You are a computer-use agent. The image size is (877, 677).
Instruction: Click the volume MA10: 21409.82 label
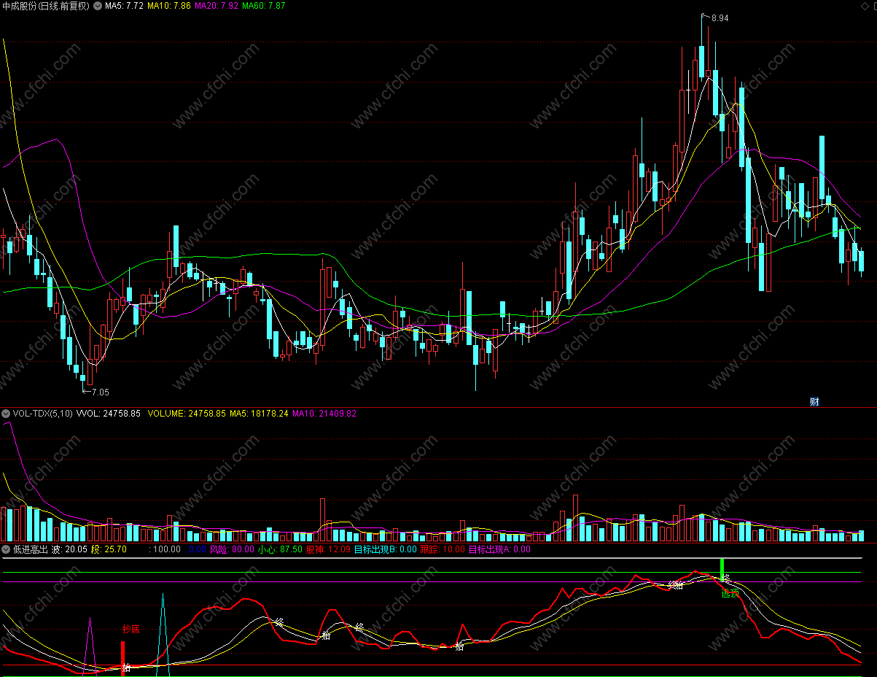324,414
